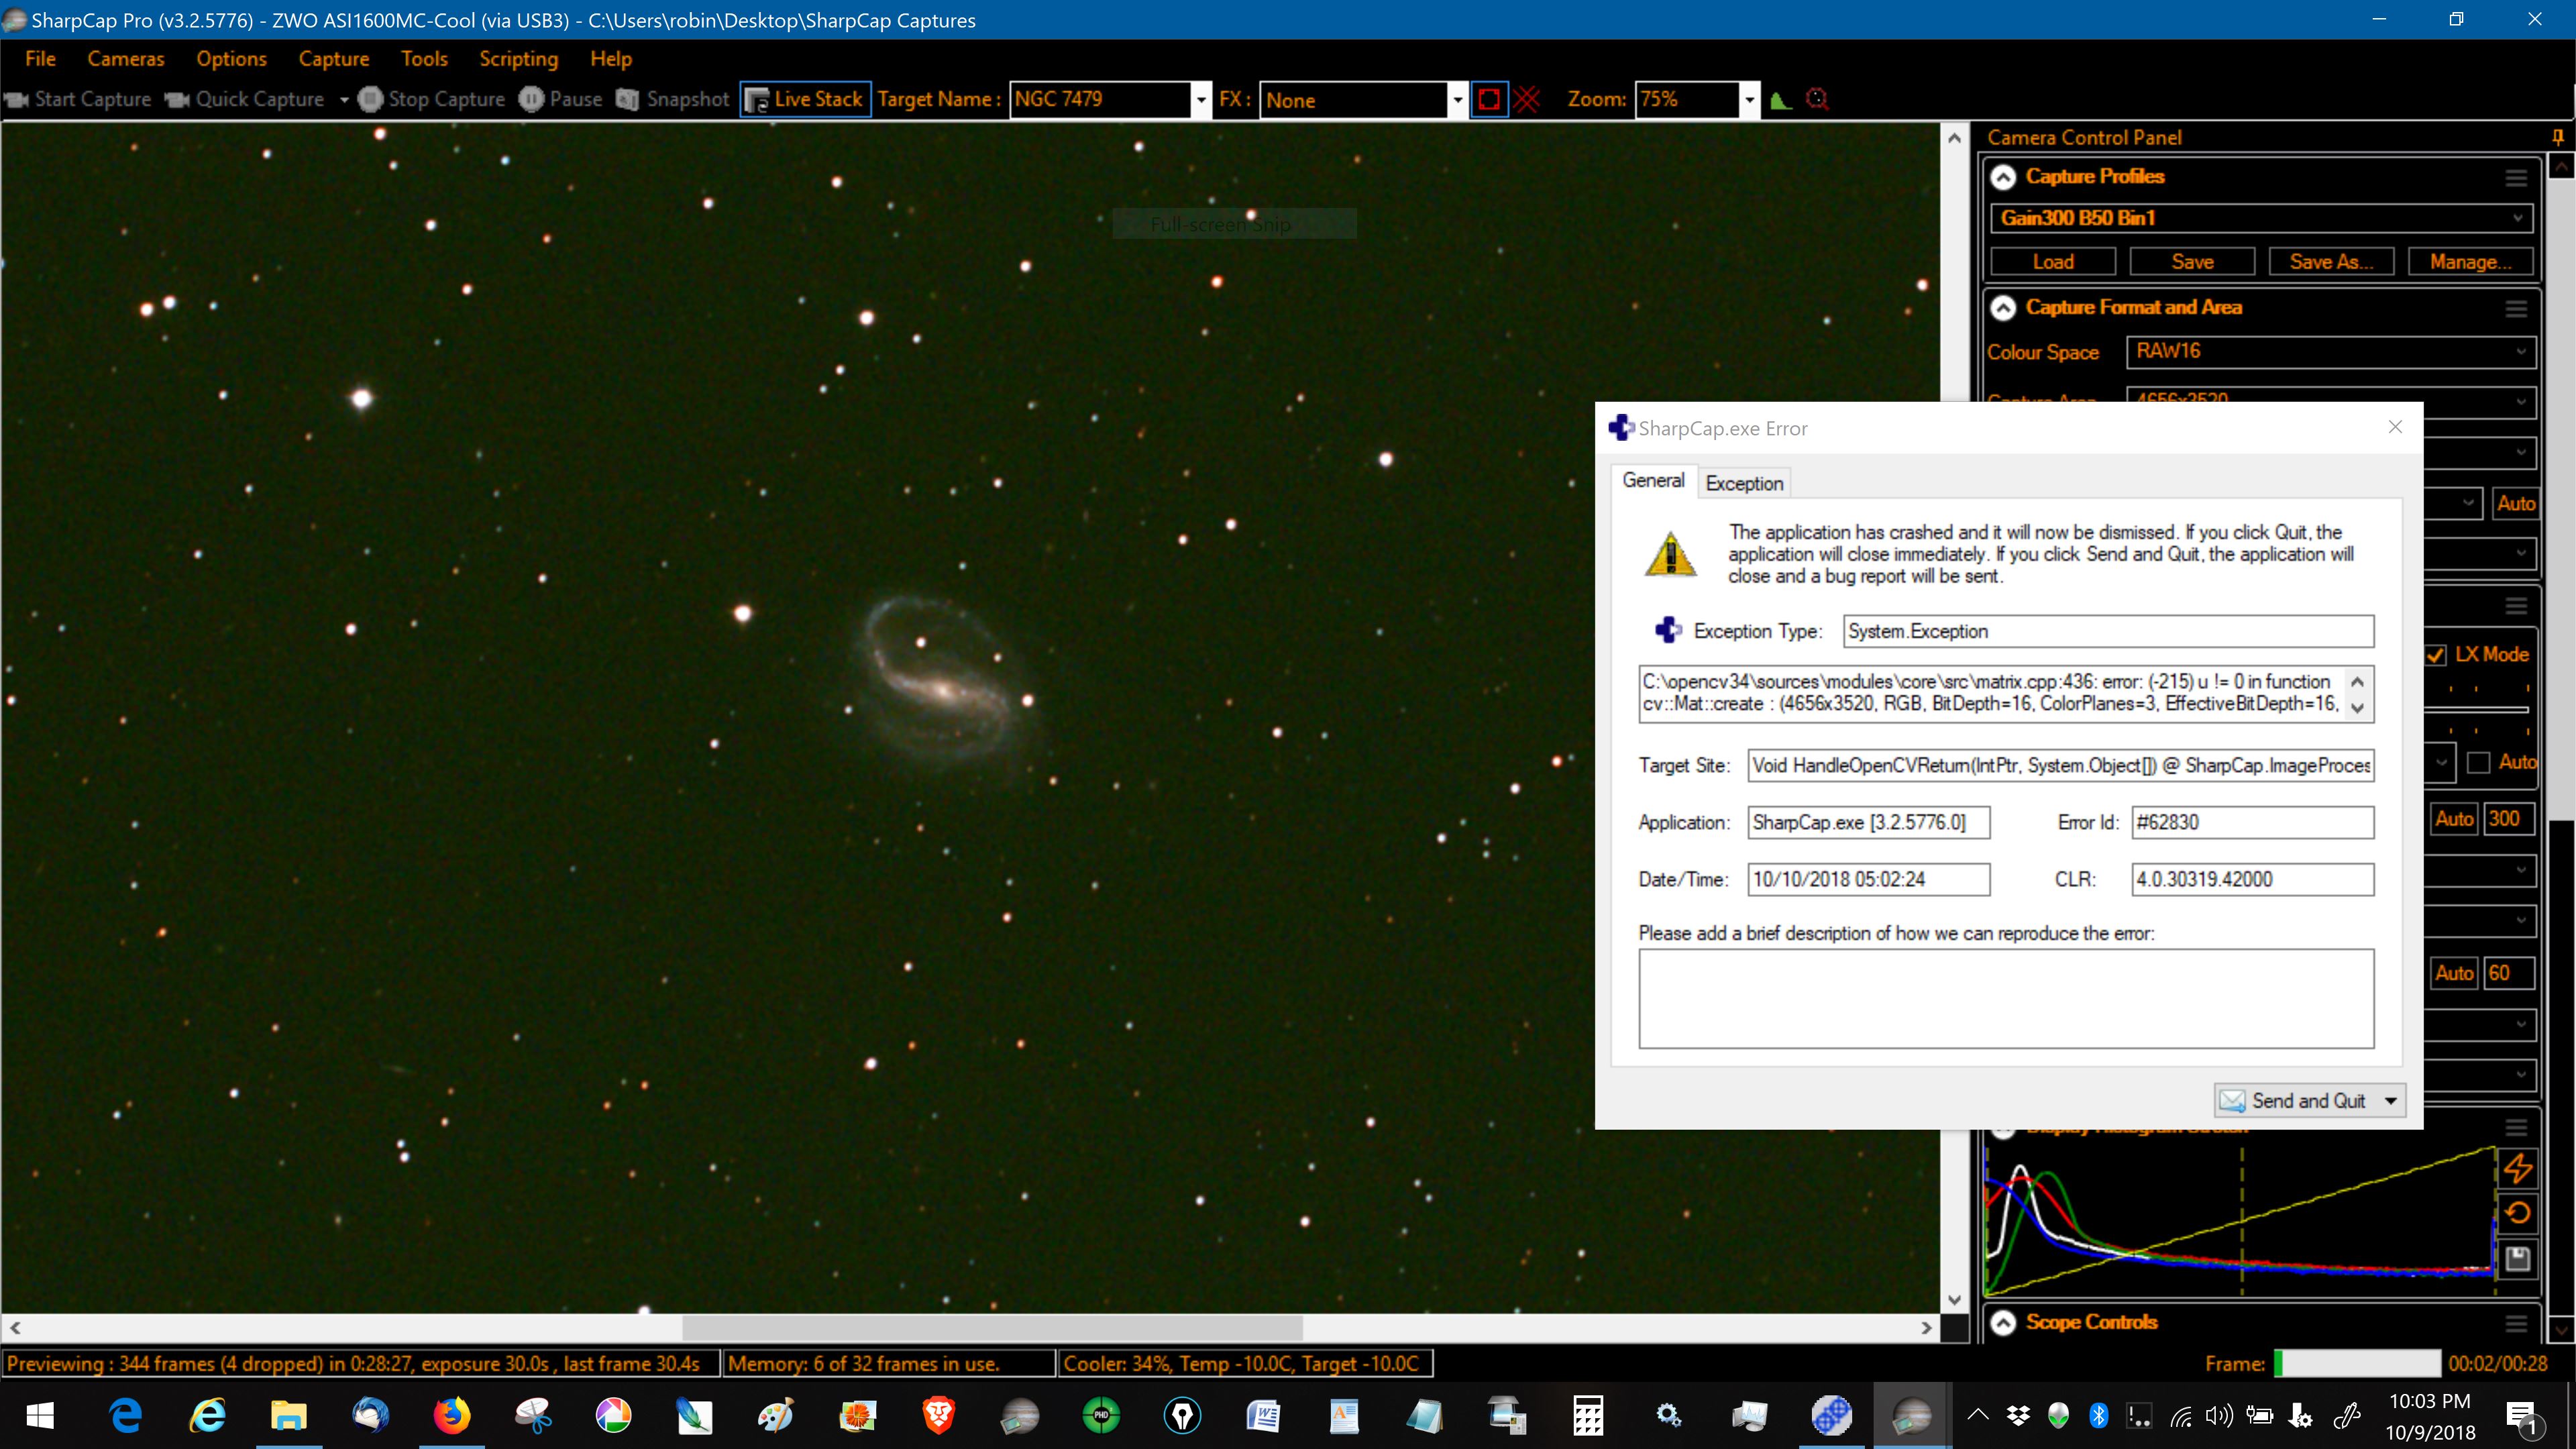The width and height of the screenshot is (2576, 1449).
Task: Click the Frame progress bar
Action: tap(2357, 1364)
